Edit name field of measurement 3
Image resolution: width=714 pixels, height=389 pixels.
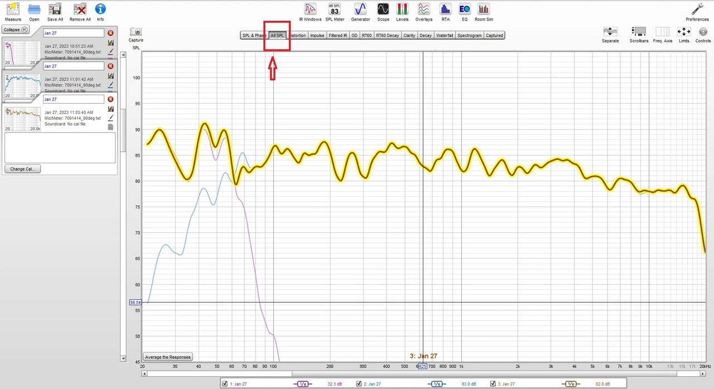(x=74, y=99)
